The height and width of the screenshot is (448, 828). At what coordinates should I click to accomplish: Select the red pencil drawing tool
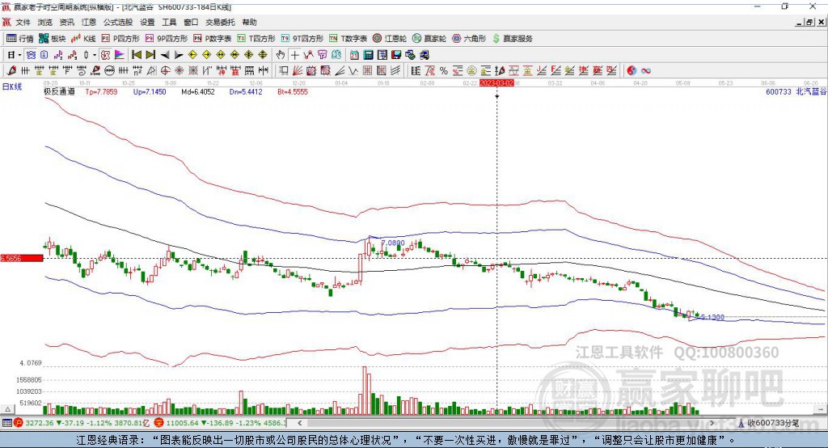pyautogui.click(x=11, y=71)
